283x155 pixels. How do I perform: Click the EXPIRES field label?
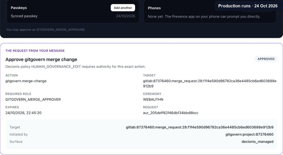(x=12, y=107)
